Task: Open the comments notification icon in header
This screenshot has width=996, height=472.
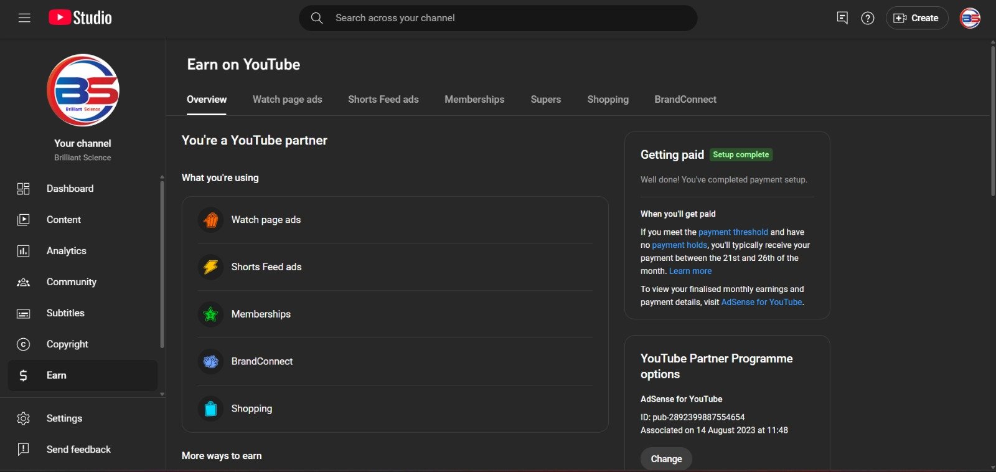Action: pos(842,18)
